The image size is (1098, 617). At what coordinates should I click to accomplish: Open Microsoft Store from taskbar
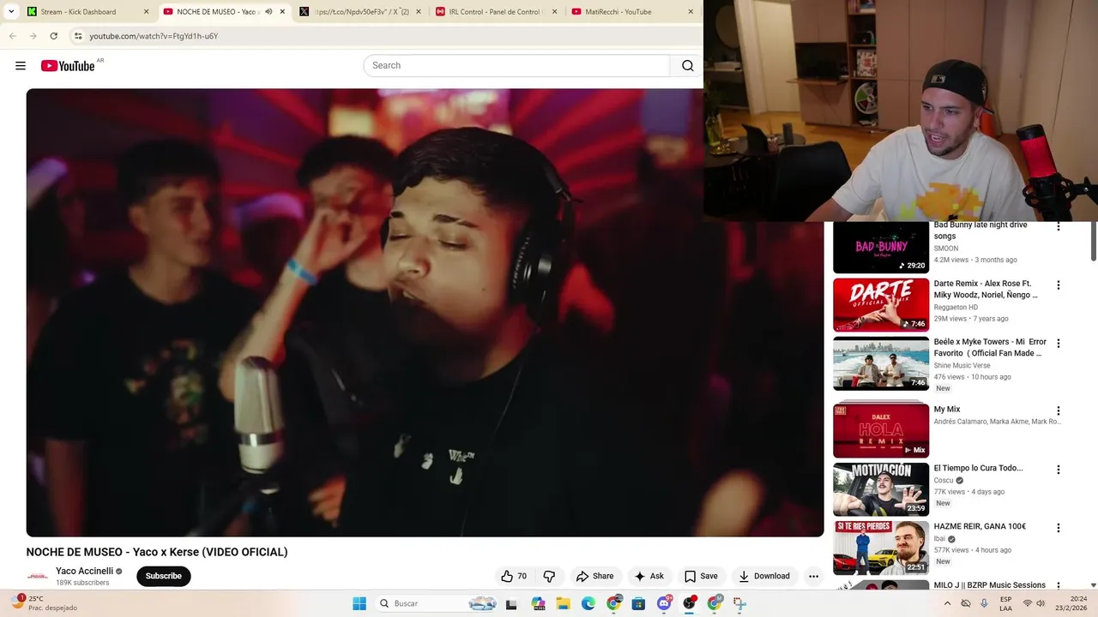[638, 603]
